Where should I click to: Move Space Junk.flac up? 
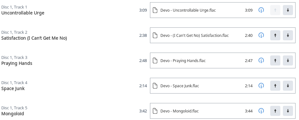(275, 86)
